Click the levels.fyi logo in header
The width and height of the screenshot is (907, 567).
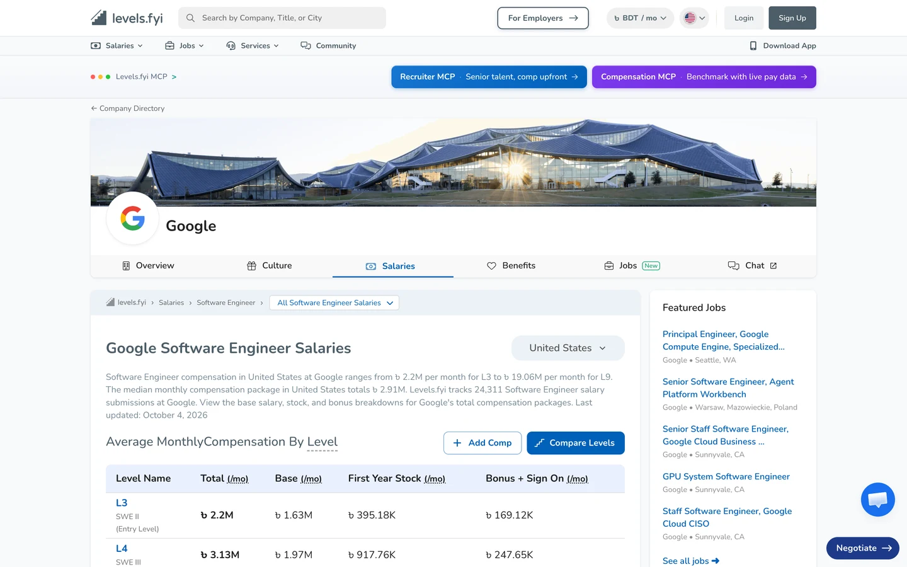pos(127,18)
